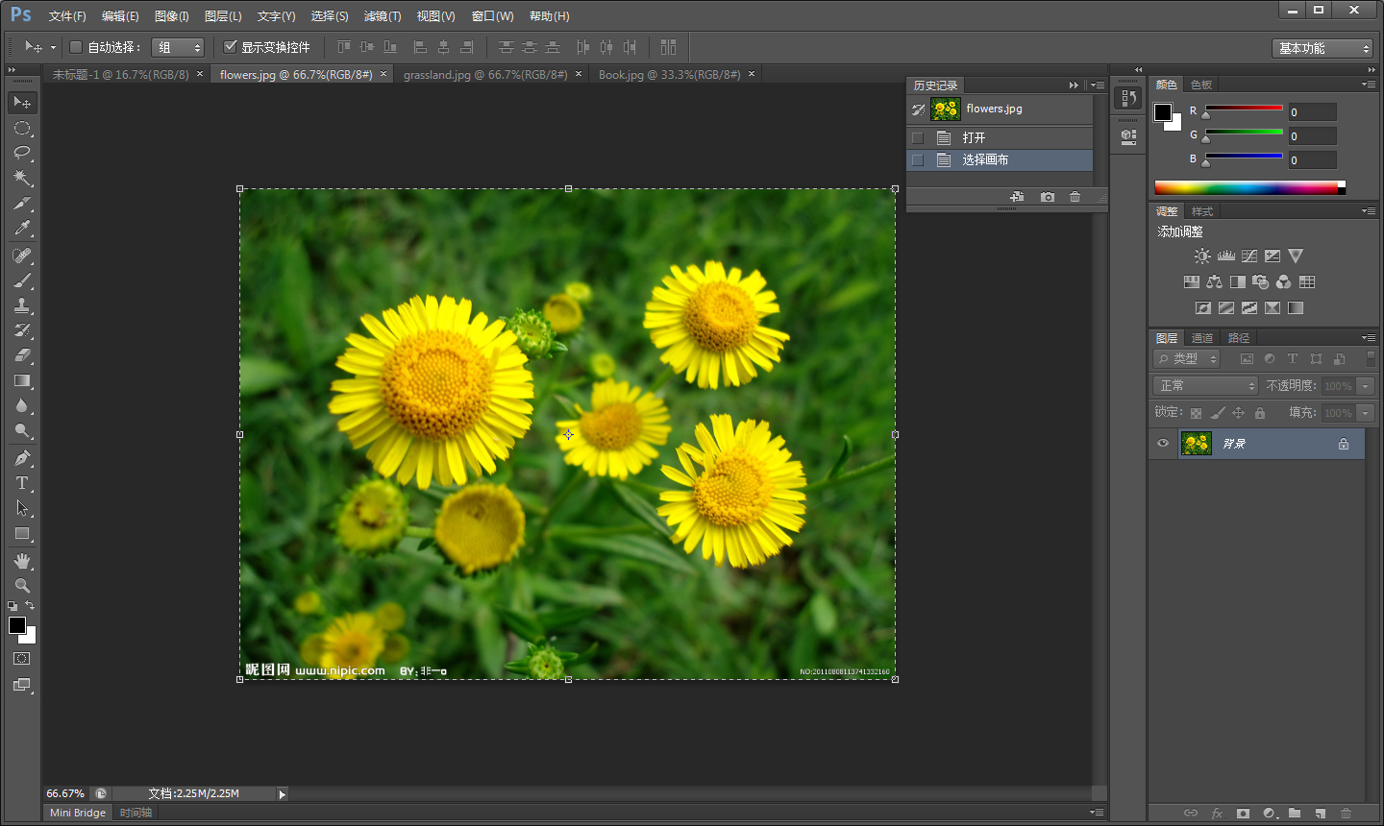
Task: Select the Path Selection tool
Action: pos(22,508)
